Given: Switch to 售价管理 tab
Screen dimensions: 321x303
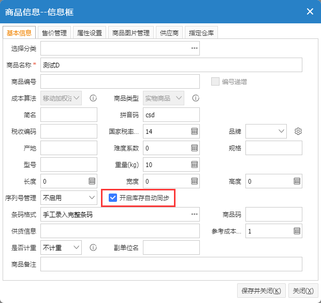Looking at the screenshot, I should [x=54, y=33].
